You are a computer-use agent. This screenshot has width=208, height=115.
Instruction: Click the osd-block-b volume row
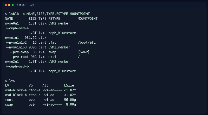click(x=41, y=95)
